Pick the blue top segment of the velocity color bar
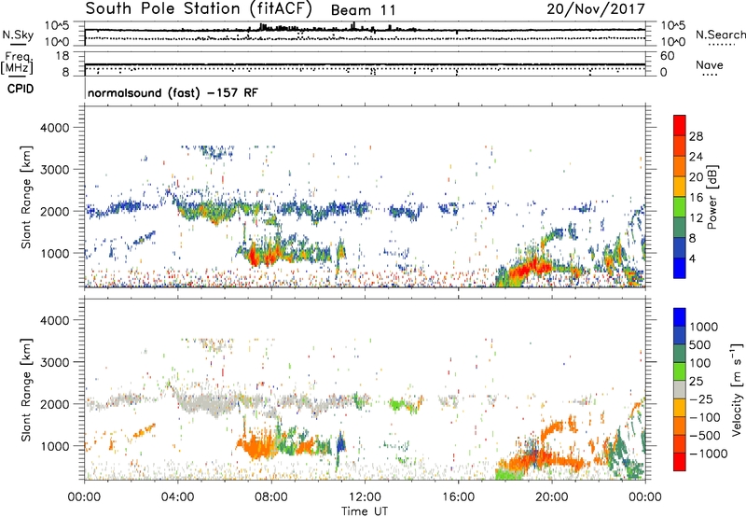This screenshot has height=517, width=746. (680, 317)
